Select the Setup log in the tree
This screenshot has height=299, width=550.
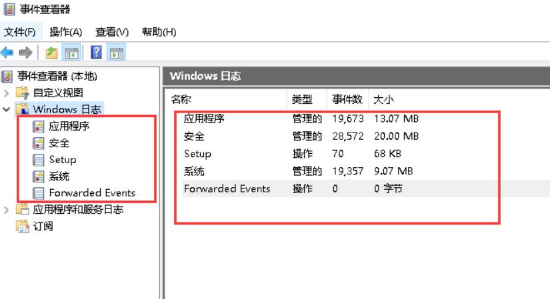pos(63,160)
